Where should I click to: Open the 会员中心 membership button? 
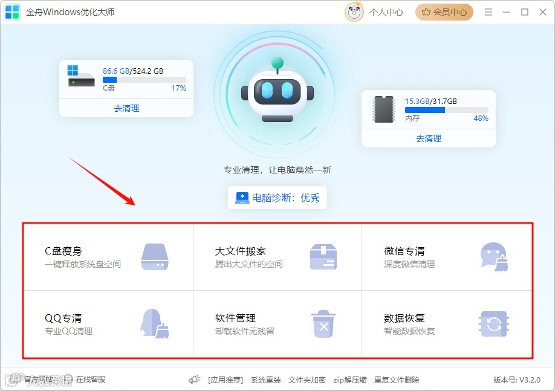pos(444,12)
